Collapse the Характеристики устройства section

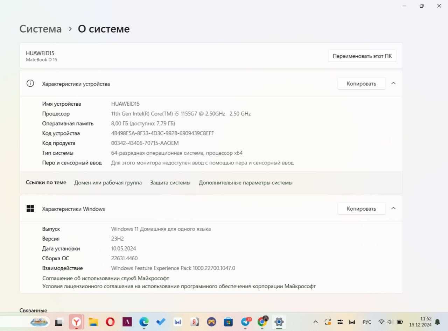393,83
